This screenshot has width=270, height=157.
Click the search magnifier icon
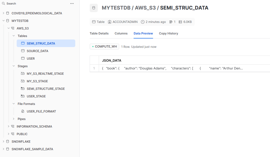[x=4, y=4]
